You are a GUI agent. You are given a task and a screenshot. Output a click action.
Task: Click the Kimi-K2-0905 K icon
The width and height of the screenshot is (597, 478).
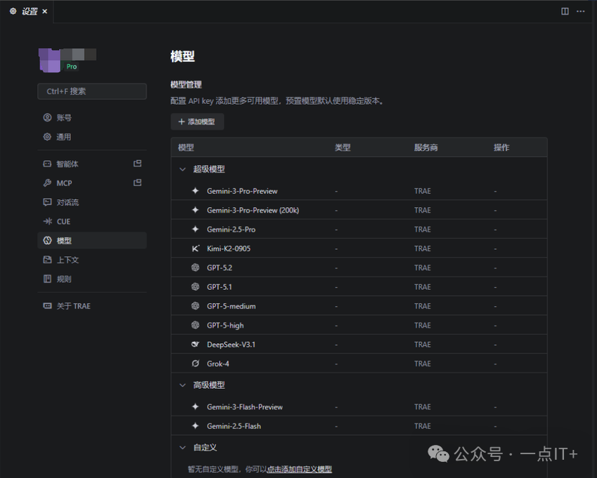[195, 248]
